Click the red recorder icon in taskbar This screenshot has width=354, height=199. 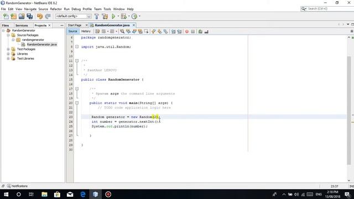click(108, 194)
